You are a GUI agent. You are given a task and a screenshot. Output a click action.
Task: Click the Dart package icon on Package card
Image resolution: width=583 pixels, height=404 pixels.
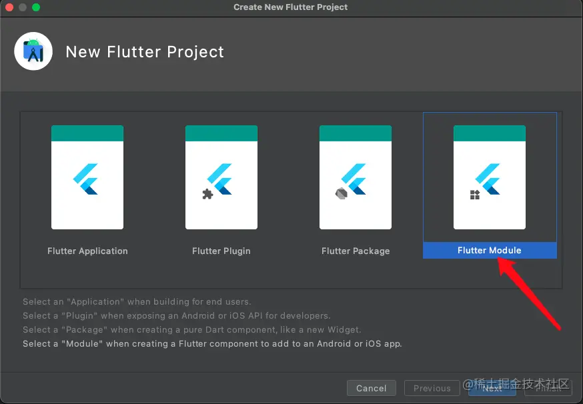[342, 193]
